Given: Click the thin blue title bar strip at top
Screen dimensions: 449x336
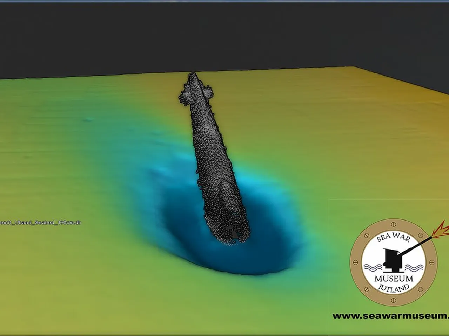Looking at the screenshot, I should pos(224,1).
